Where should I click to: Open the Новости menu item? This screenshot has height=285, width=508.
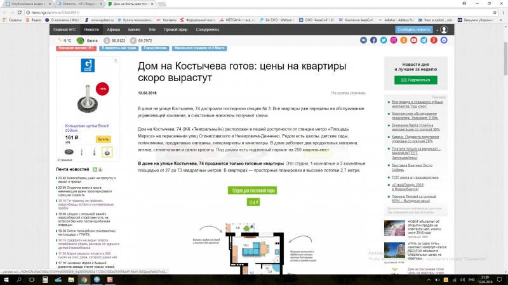tap(91, 29)
